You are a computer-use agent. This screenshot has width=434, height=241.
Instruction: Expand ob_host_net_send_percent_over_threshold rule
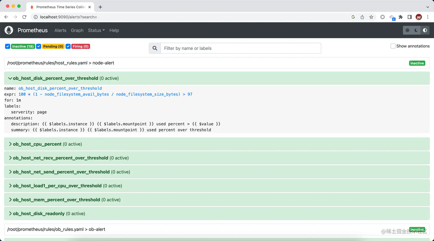[x=217, y=172]
